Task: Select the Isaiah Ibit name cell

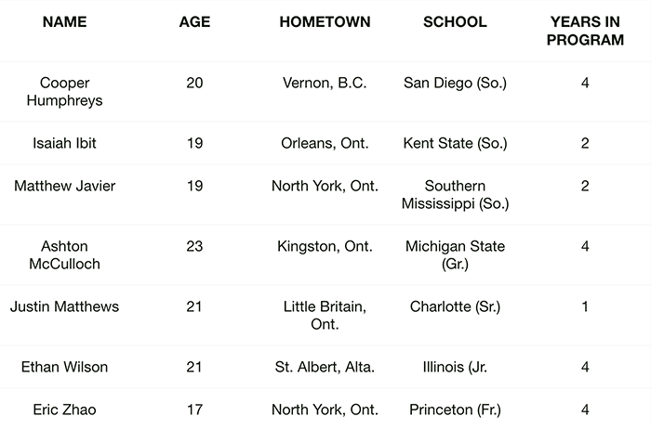Action: (64, 144)
